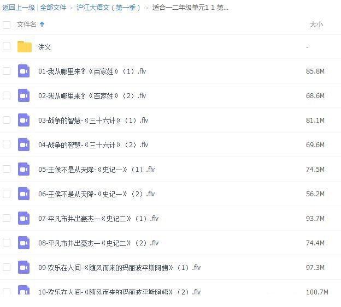341x307 pixels.
Task: Select checkbox for 06-王侯不是从天降 (2).flv
Action: coord(7,194)
